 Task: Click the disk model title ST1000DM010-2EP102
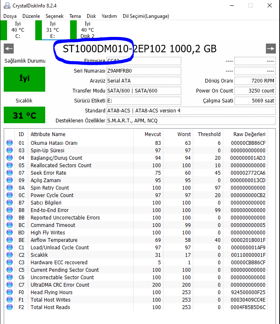[114, 49]
